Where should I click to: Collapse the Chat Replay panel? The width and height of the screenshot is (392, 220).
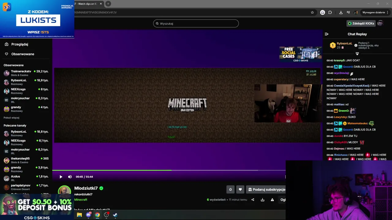(x=326, y=34)
